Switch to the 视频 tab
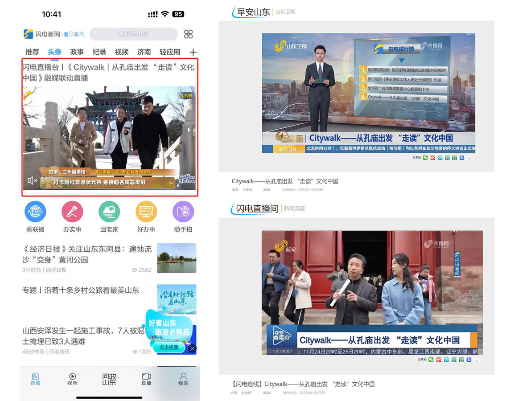Image resolution: width=510 pixels, height=401 pixels. (122, 52)
